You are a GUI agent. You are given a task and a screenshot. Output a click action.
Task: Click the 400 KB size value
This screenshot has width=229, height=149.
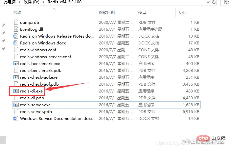(193, 63)
